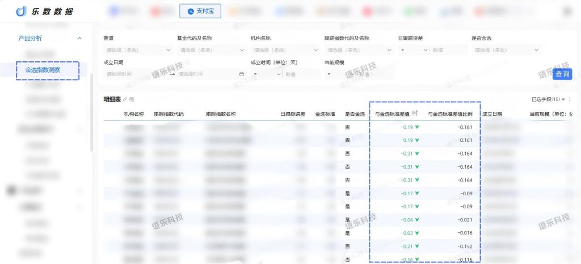Click the copy icon next to 明细表

(132, 99)
